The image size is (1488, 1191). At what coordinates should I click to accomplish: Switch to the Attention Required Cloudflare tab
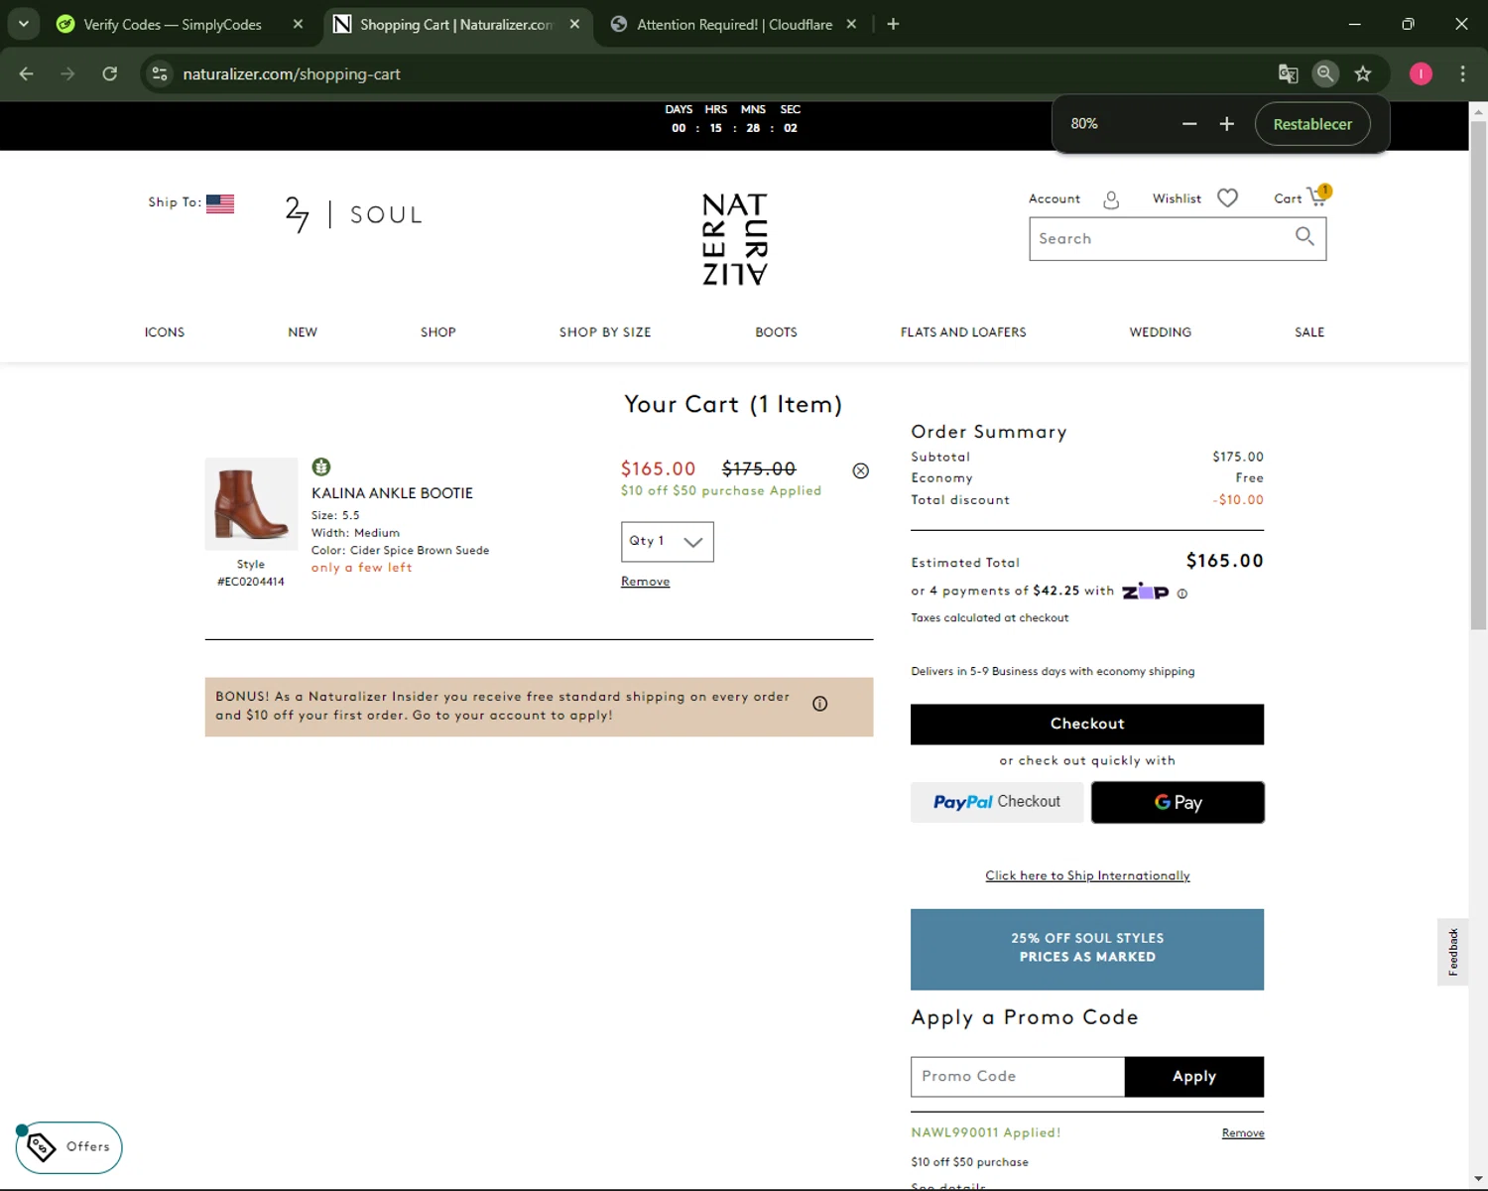coord(734,24)
